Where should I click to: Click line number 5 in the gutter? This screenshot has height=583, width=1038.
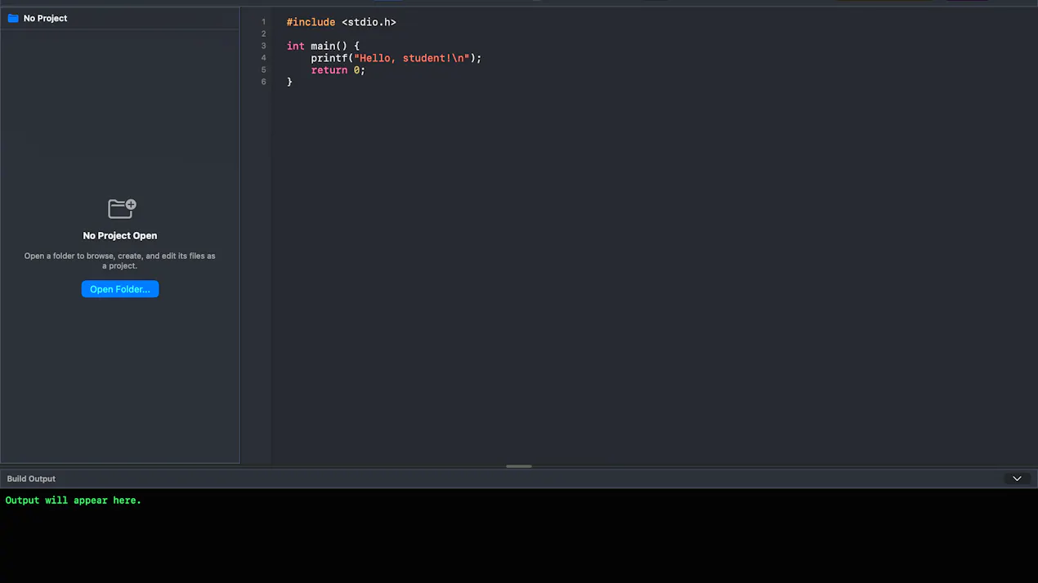(x=263, y=70)
